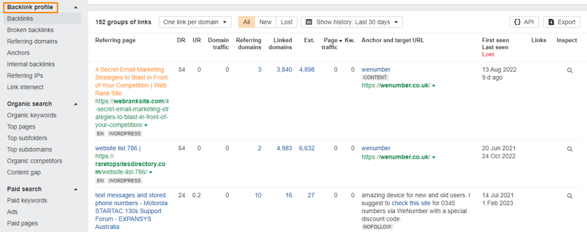Click the First seen column label
The width and height of the screenshot is (587, 232).
tap(495, 40)
